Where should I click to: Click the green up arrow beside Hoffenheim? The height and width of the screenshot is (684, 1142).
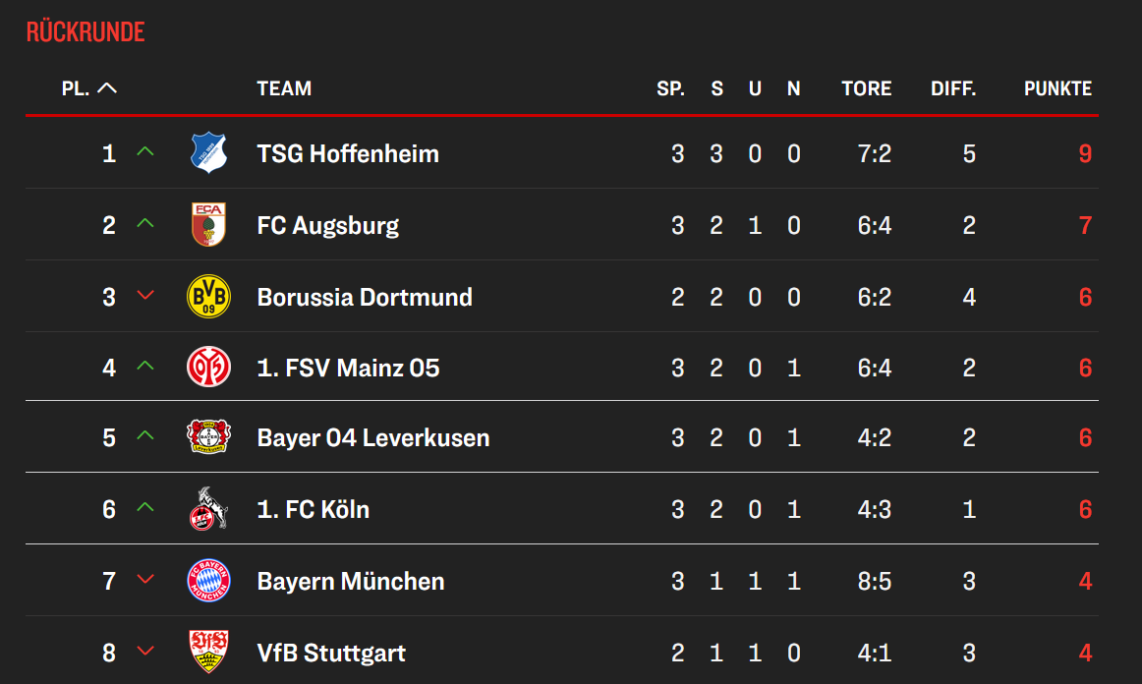click(145, 152)
